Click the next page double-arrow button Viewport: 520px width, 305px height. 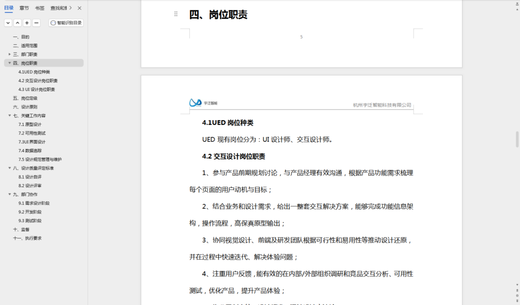point(517,301)
